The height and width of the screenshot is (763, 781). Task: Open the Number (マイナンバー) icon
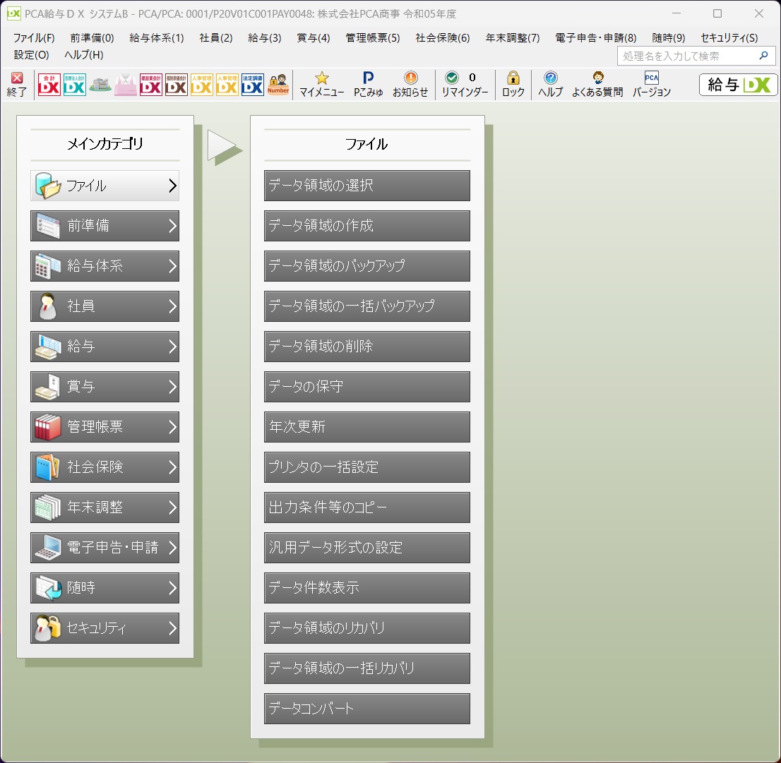(278, 85)
